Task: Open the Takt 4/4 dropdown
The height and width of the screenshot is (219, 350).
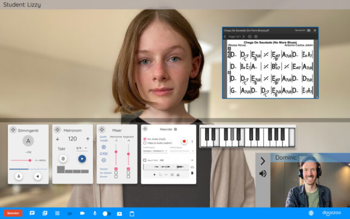Action: tap(81, 148)
